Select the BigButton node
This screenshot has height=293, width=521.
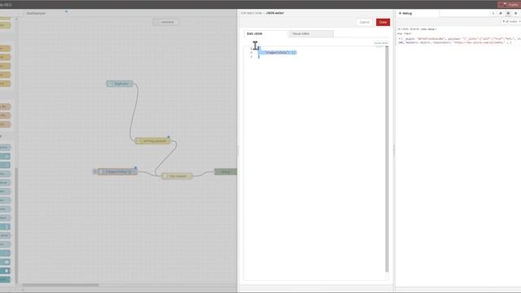click(x=120, y=83)
